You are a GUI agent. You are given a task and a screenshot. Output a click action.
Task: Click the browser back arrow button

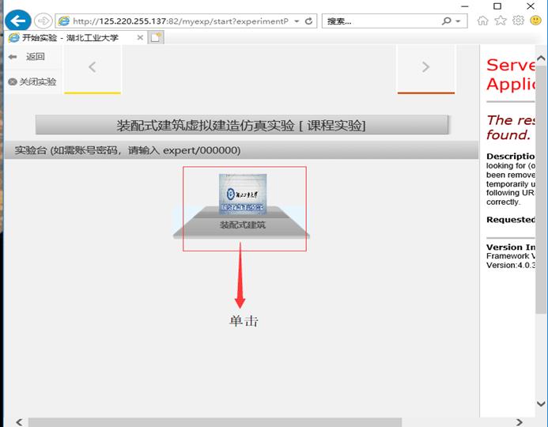(x=18, y=21)
